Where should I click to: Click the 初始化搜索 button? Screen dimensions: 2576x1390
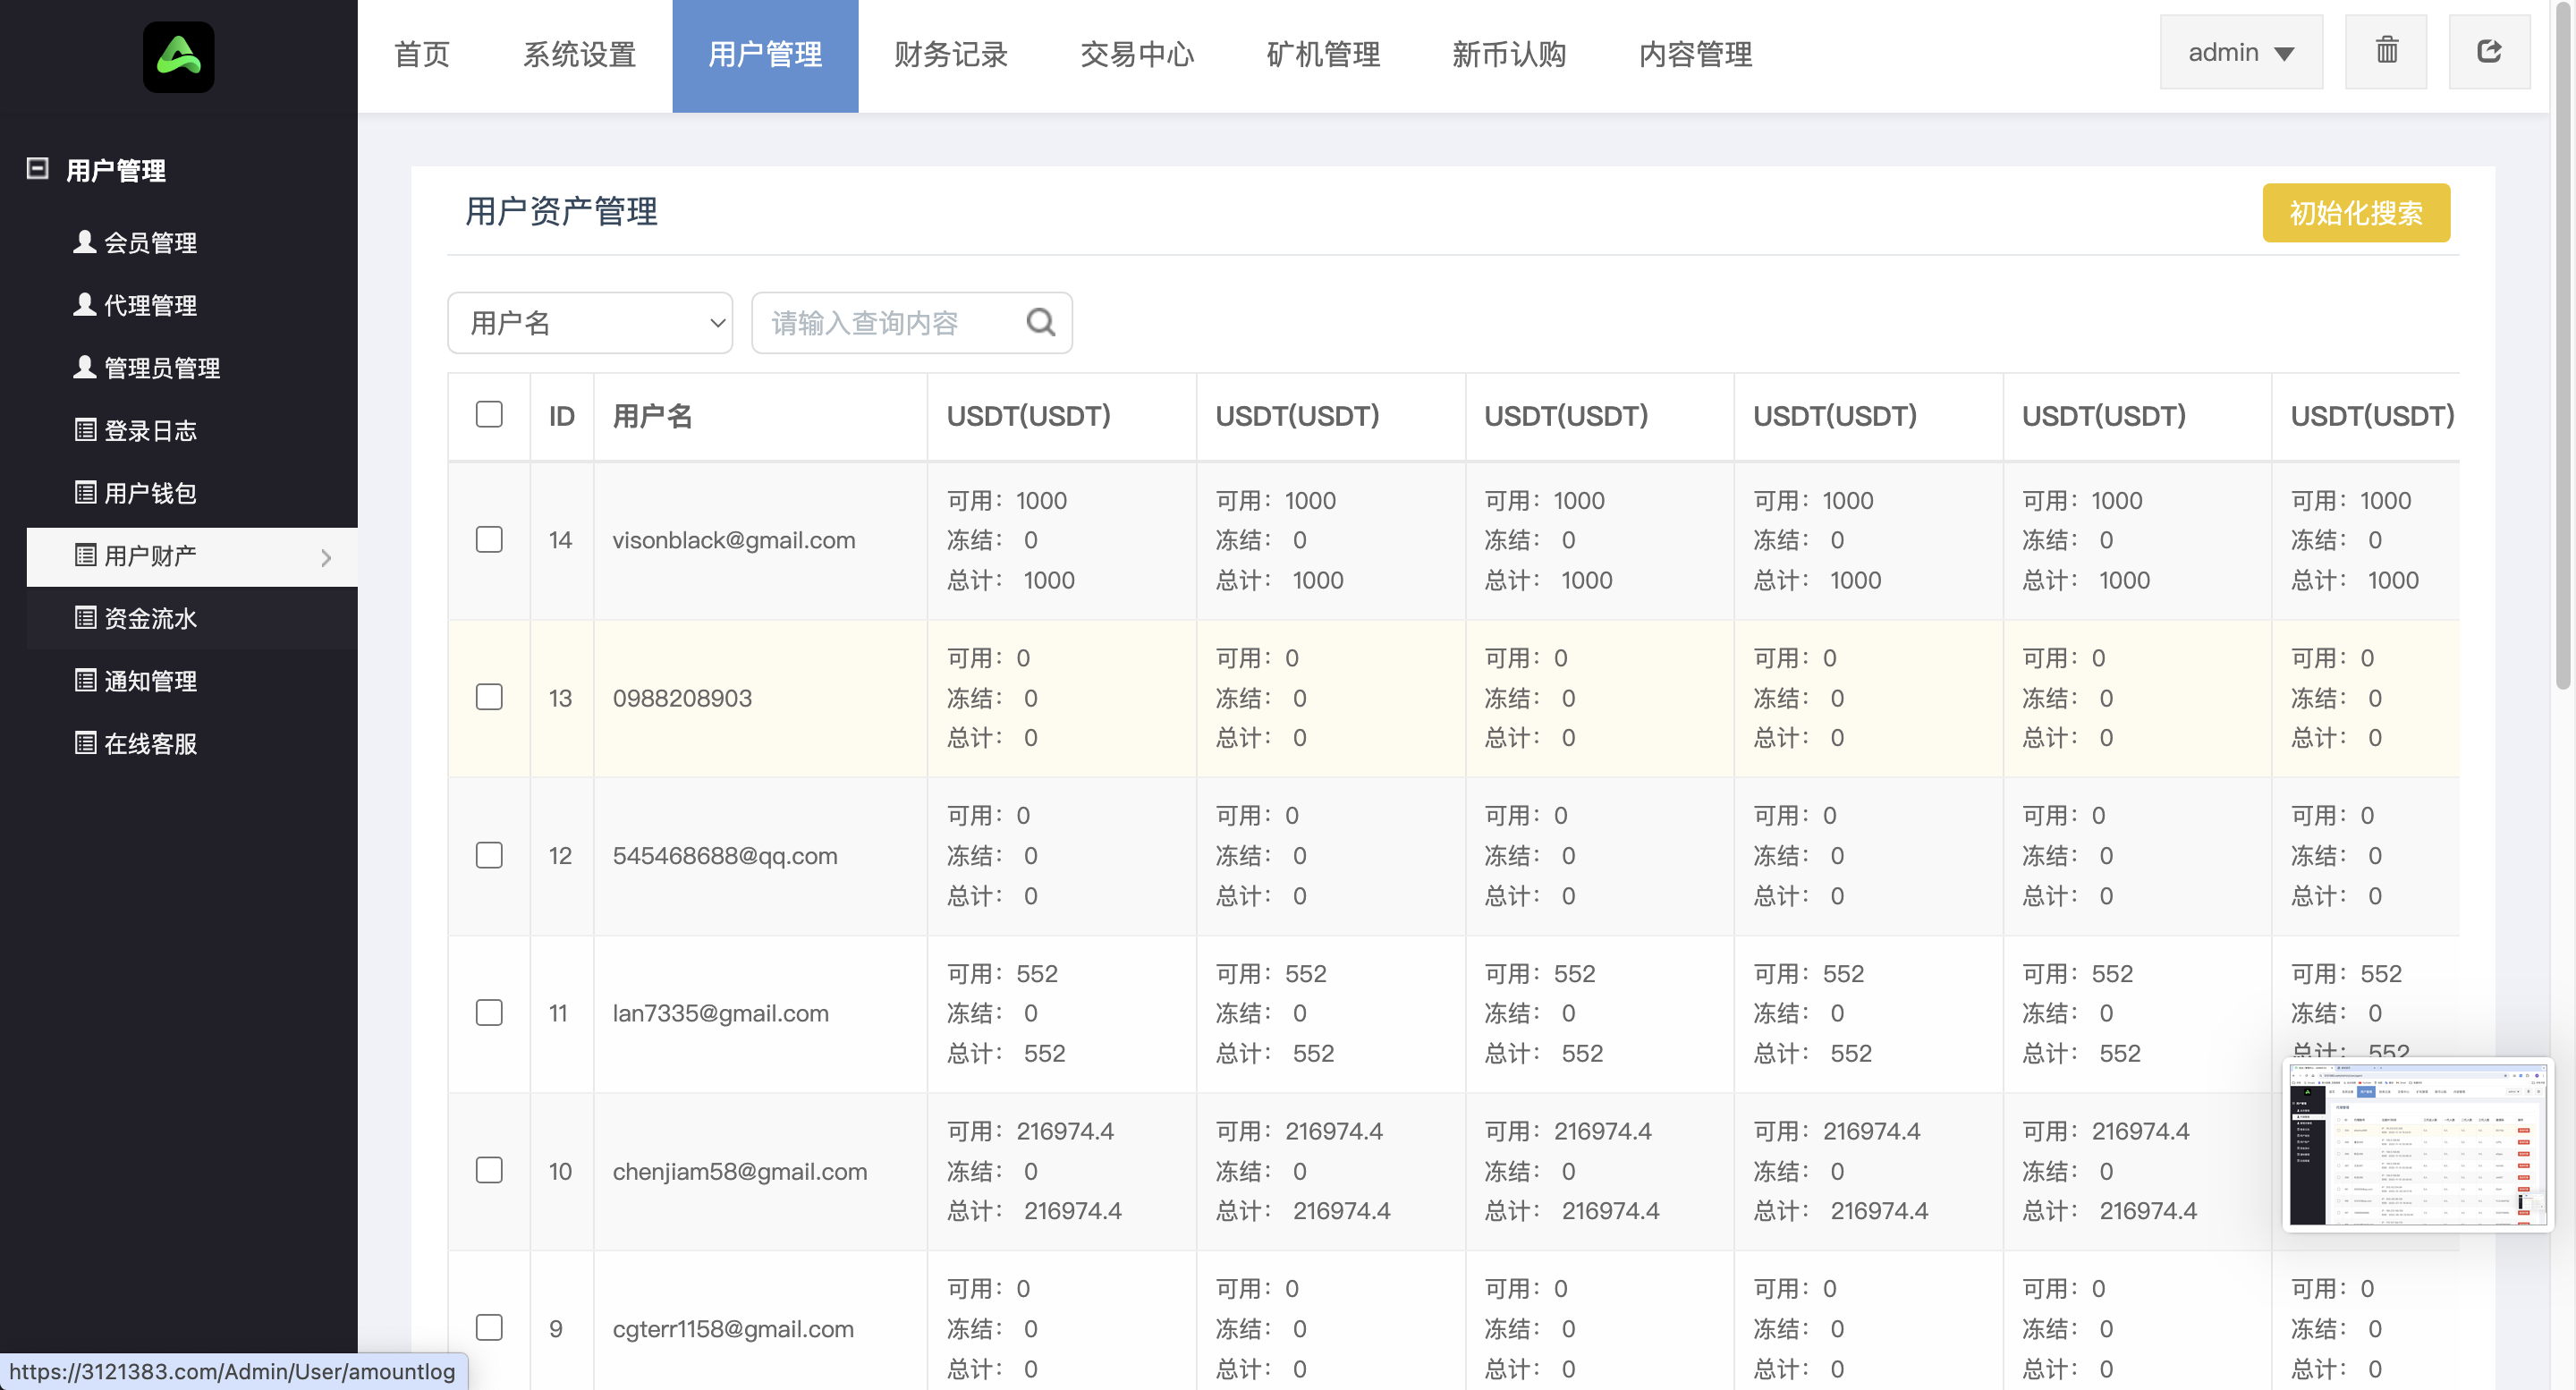click(2356, 212)
